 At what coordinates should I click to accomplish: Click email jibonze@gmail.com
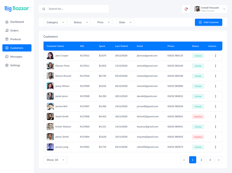coord(147,56)
